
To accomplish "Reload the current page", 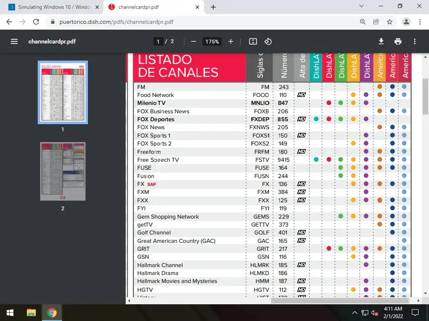I will click(36, 22).
